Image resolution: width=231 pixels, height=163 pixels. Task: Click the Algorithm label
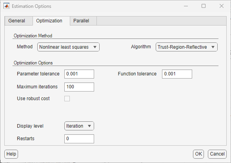pos(141,47)
